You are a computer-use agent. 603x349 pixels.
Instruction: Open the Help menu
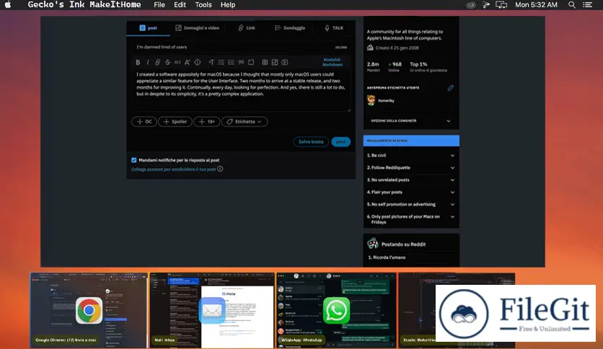coord(228,5)
